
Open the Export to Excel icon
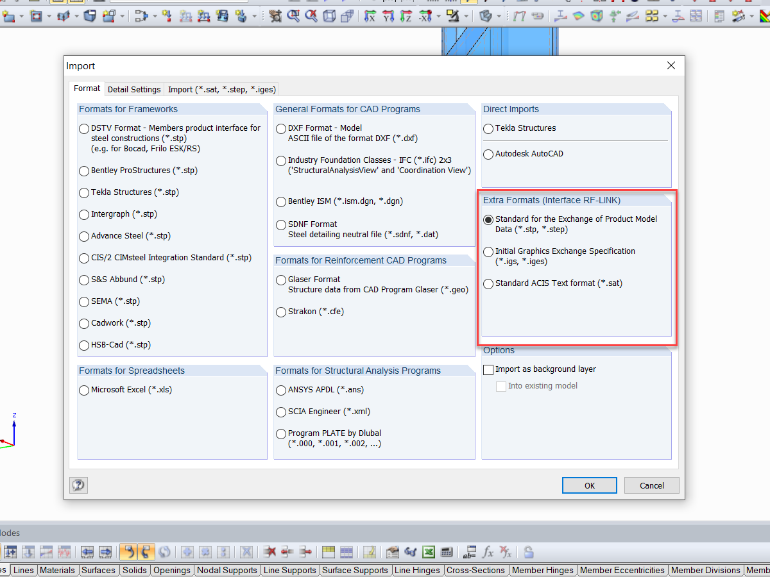[428, 552]
